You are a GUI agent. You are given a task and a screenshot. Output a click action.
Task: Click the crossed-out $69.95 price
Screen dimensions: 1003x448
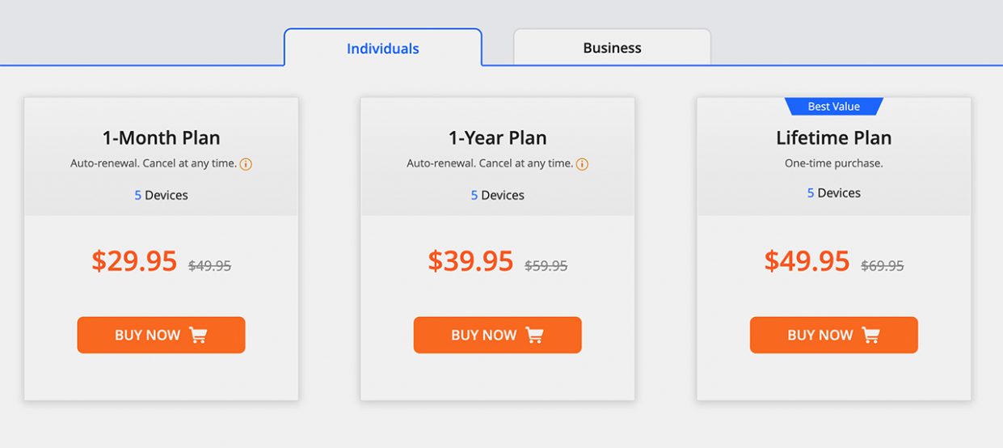(x=883, y=265)
